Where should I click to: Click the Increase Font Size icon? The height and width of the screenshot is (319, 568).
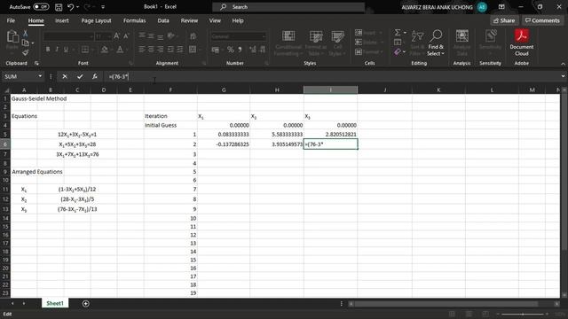(x=116, y=35)
